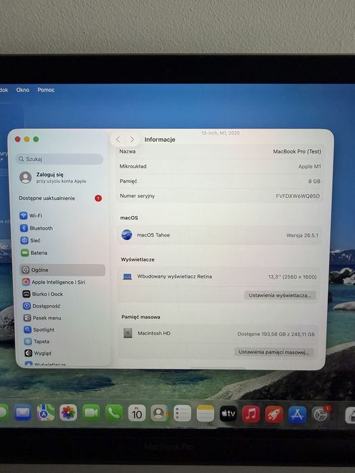Go back with the left chevron
This screenshot has width=355, height=473.
118,139
